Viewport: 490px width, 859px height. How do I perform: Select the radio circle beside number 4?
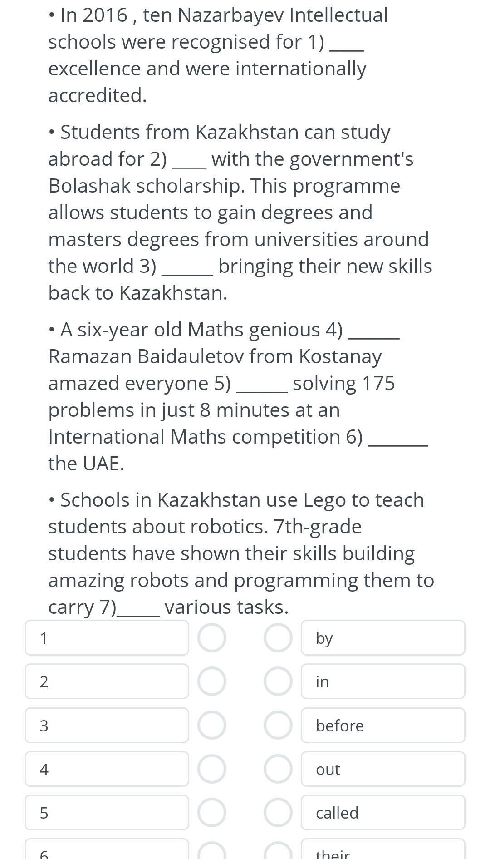(211, 769)
